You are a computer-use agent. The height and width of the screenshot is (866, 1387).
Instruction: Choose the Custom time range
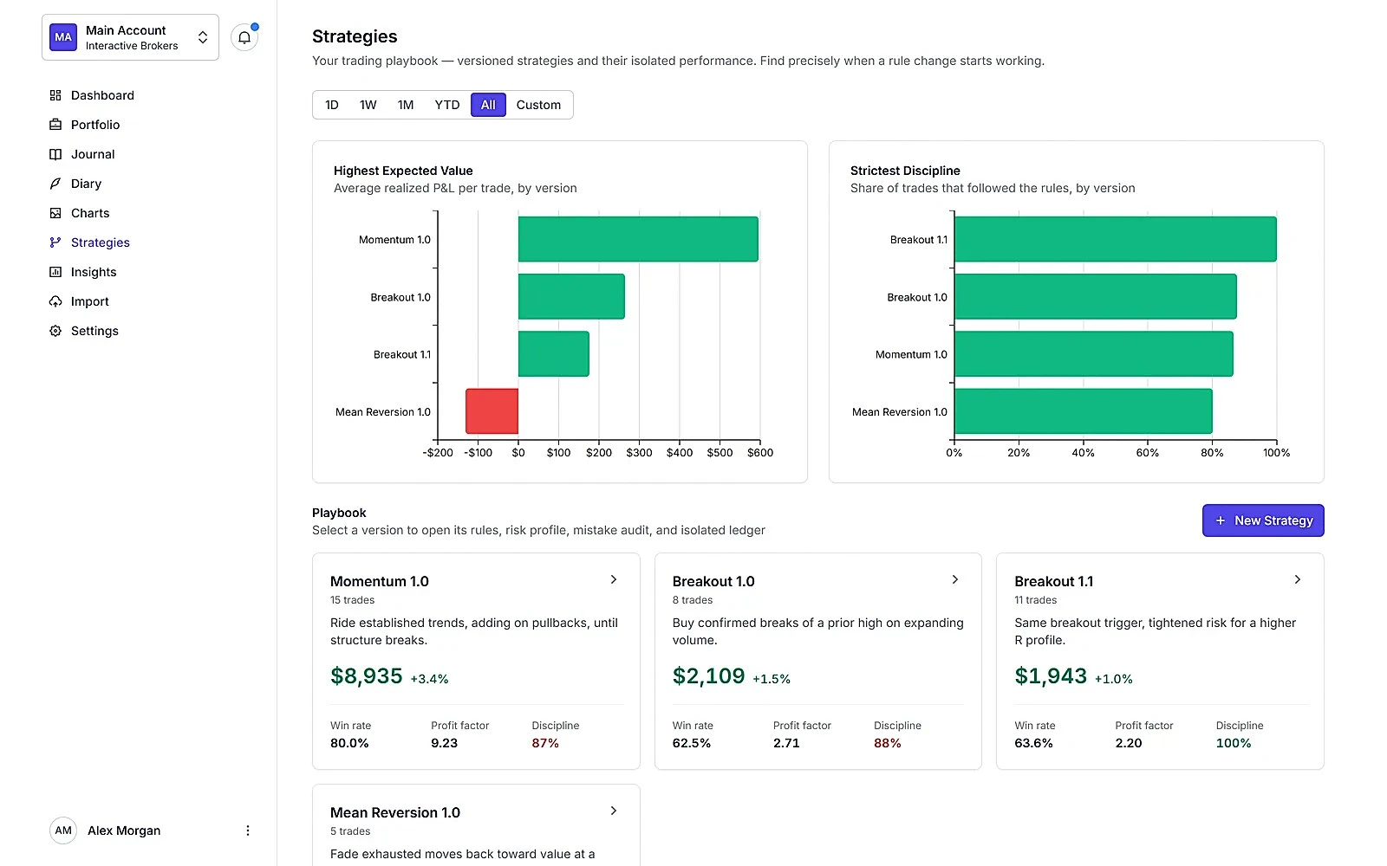[538, 105]
